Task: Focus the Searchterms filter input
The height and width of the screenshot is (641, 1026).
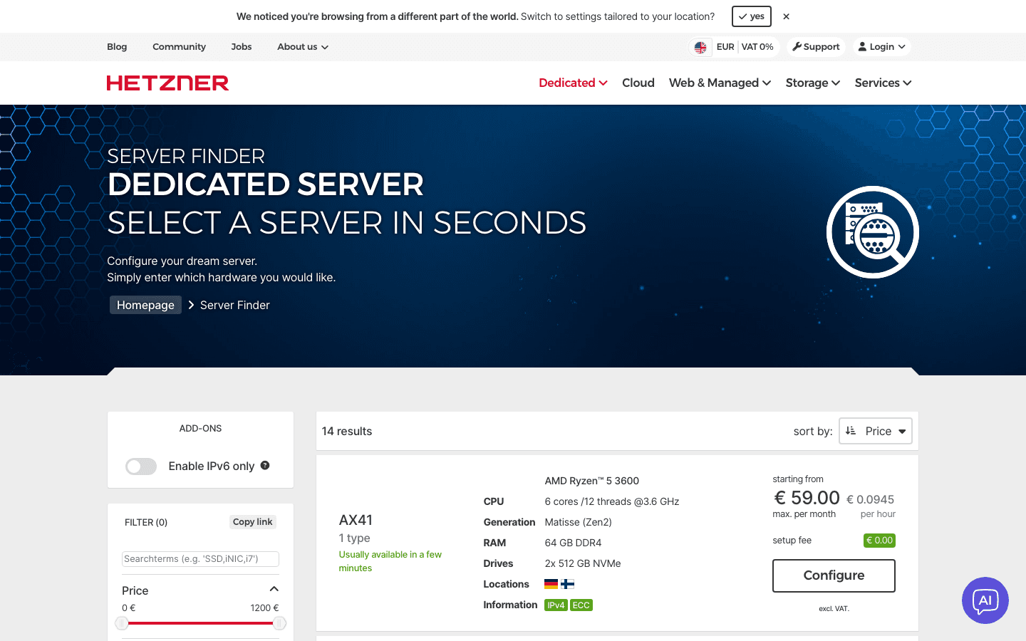Action: [200, 559]
